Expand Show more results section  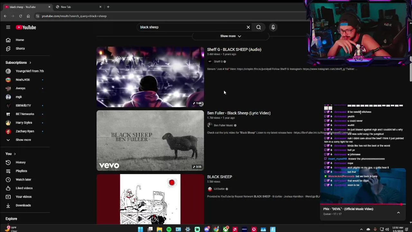pyautogui.click(x=230, y=36)
